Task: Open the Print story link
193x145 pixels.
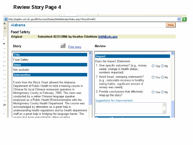Action: click(x=75, y=47)
